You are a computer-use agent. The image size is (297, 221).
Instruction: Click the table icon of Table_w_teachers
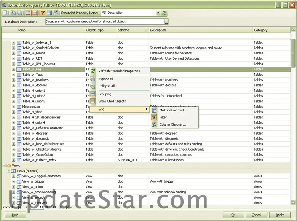19,80
